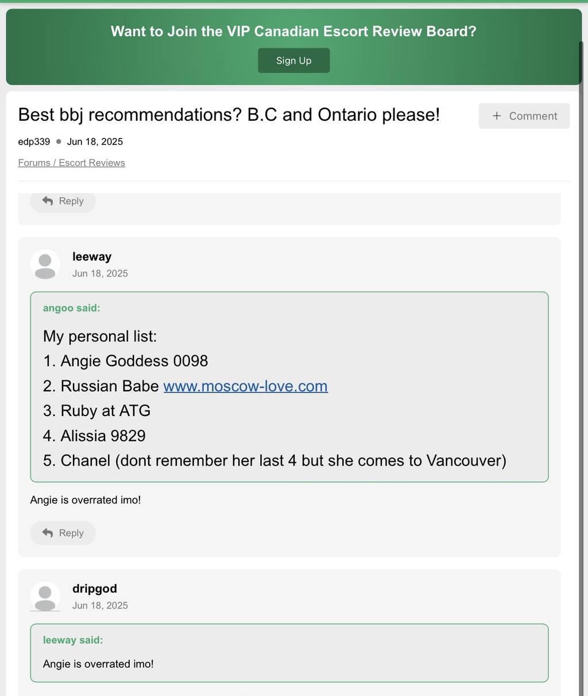
Task: Click the thread date beside edp339
Action: coord(95,141)
